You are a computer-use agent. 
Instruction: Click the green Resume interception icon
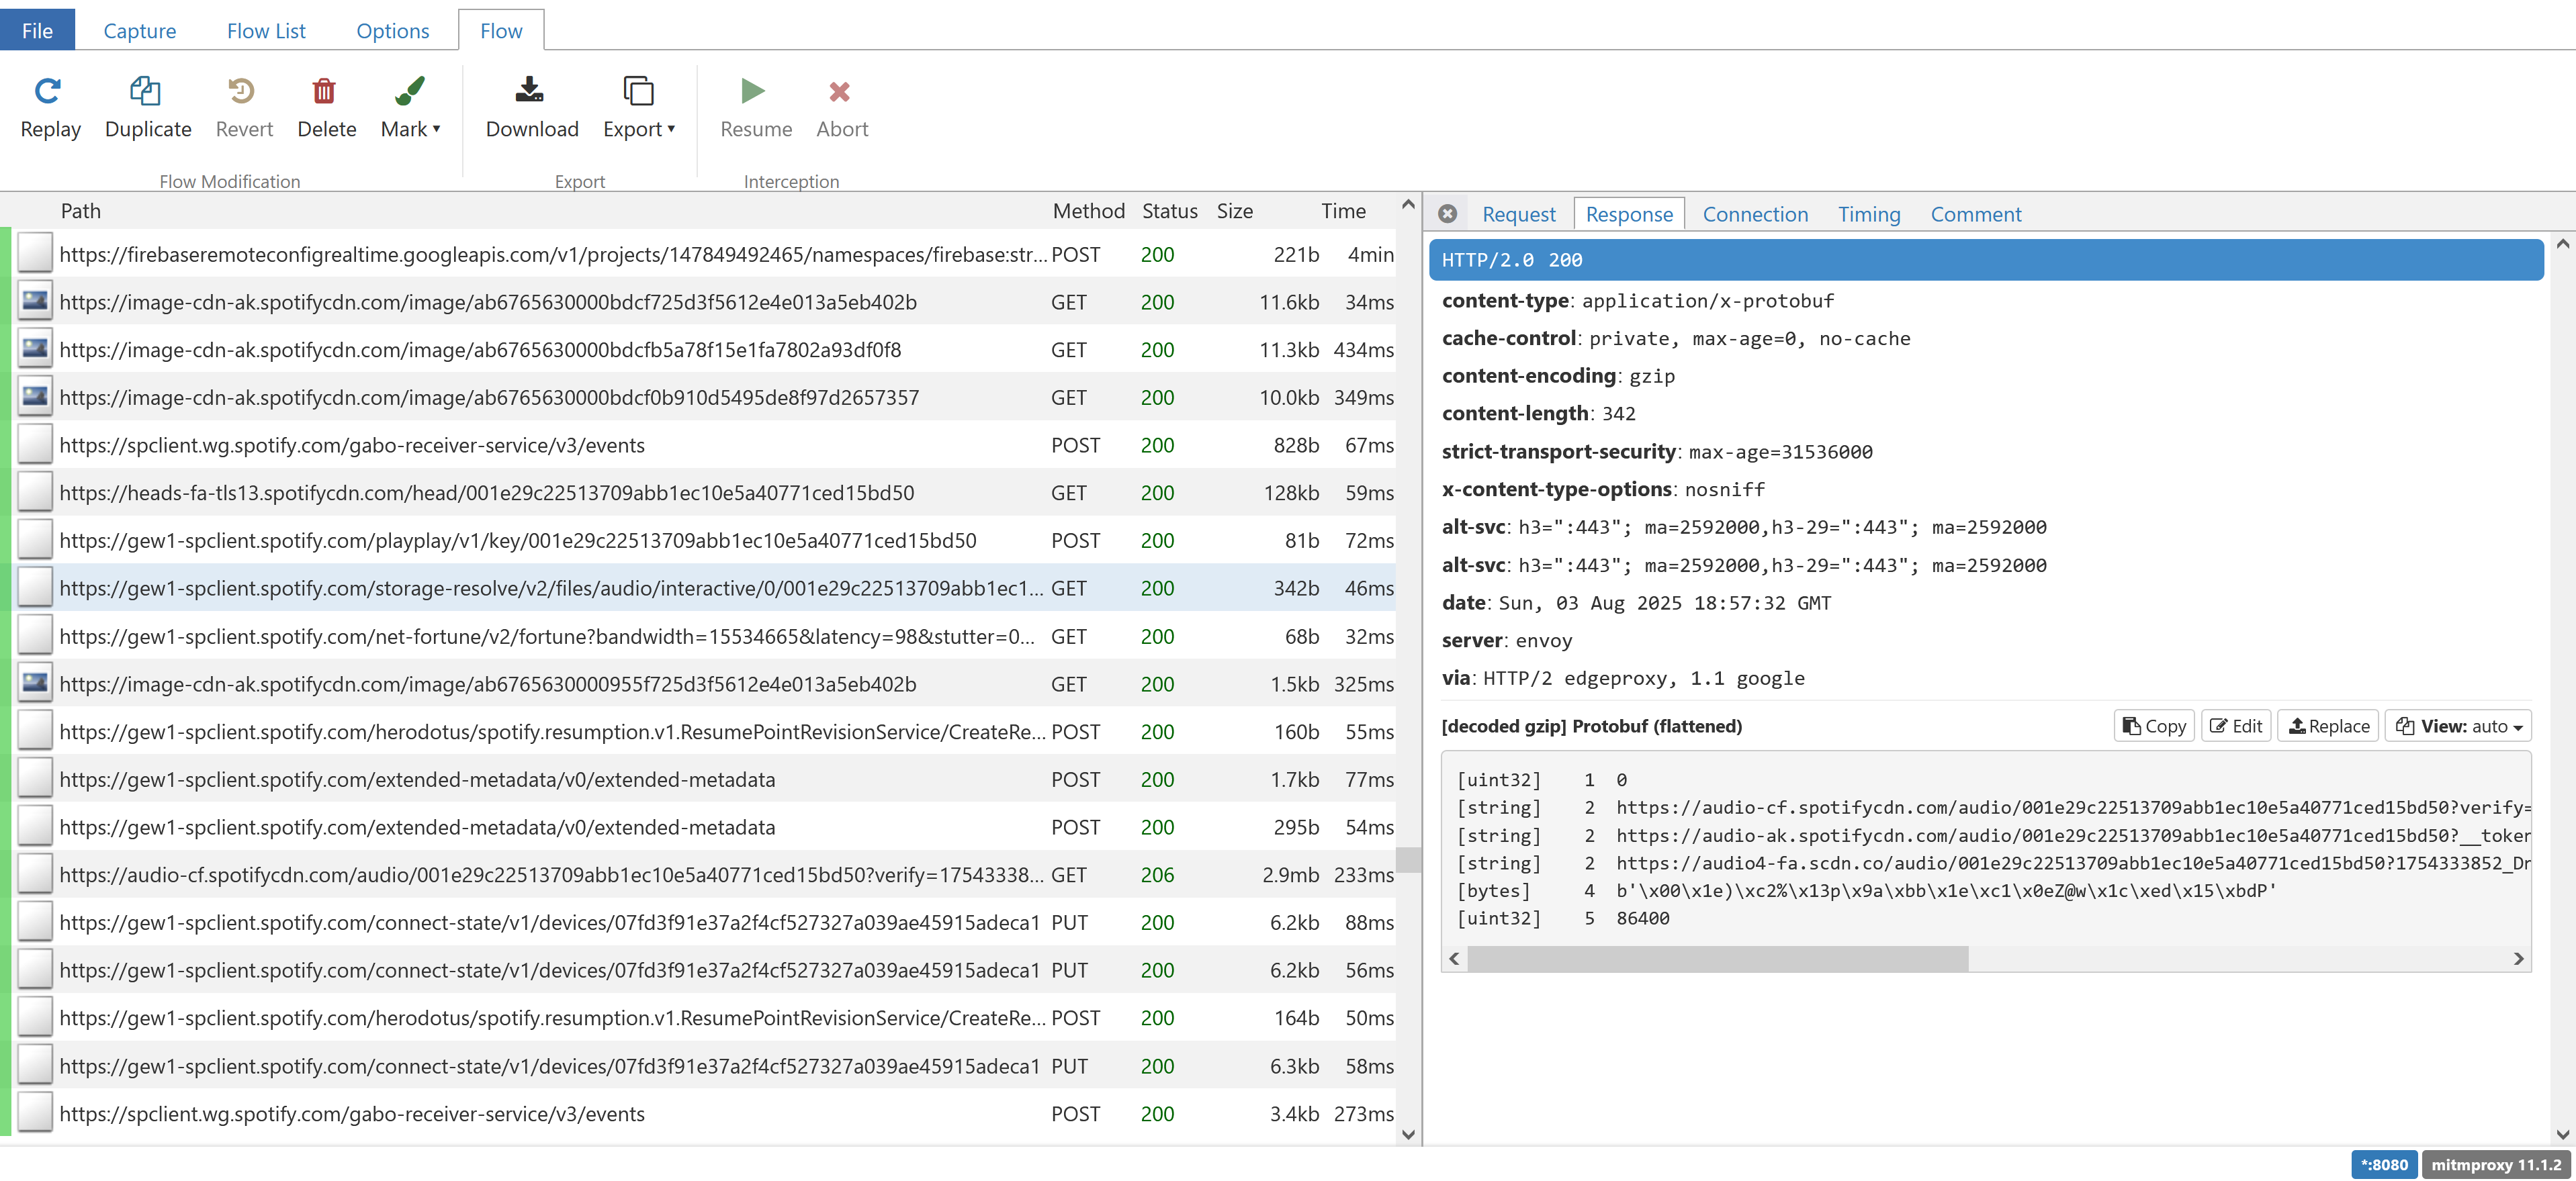point(754,92)
